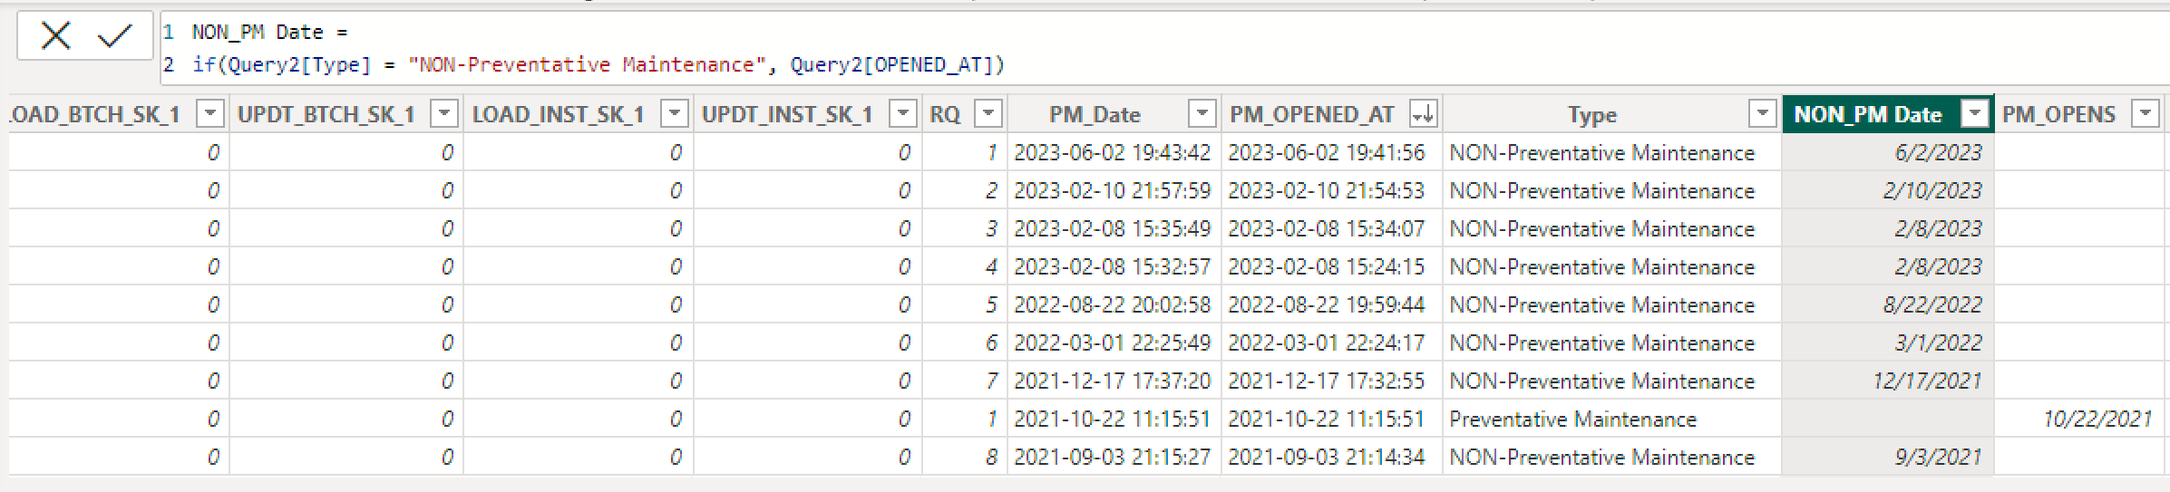This screenshot has height=492, width=2170.
Task: Click PM_OPENED_AT cell 2022-08-22 19:59:44
Action: coord(1332,305)
